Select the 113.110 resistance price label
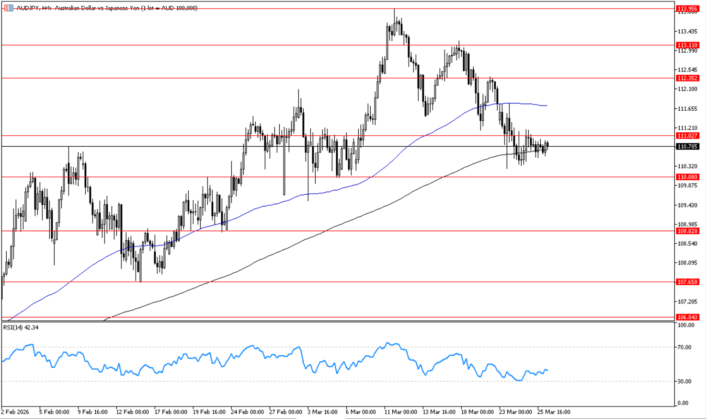 687,45
